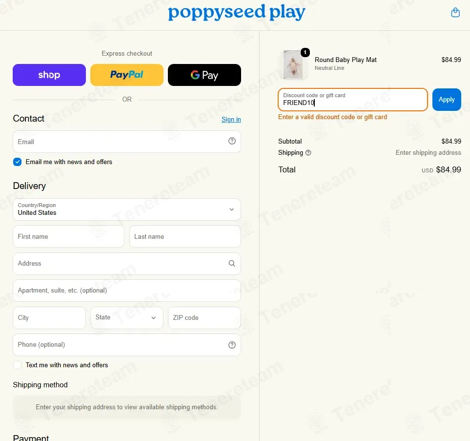Image resolution: width=470 pixels, height=441 pixels.
Task: Click the Delivery section heading
Action: (29, 186)
